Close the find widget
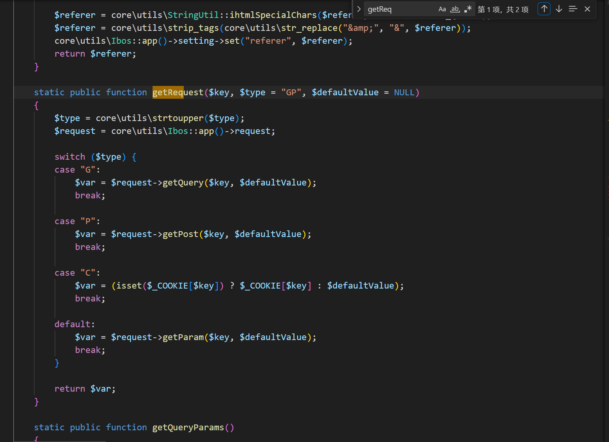 587,9
